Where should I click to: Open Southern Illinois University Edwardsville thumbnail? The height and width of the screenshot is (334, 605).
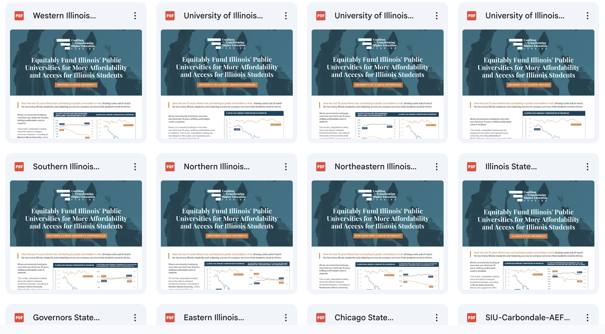(76, 235)
